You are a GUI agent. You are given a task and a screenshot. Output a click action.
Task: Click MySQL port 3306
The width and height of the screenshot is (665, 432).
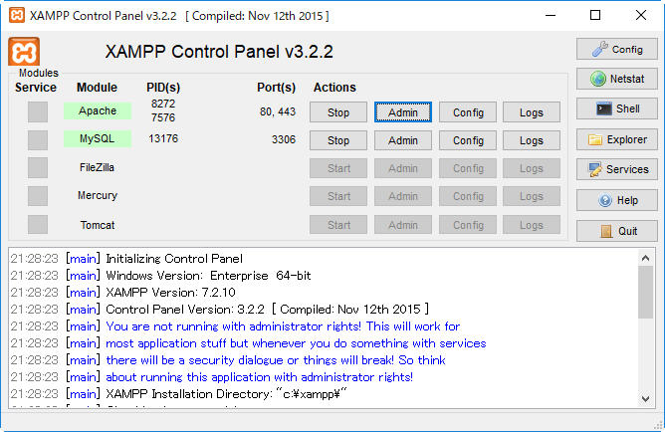(x=284, y=139)
